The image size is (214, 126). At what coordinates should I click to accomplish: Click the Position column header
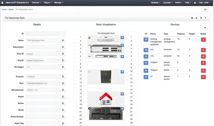(x=181, y=34)
